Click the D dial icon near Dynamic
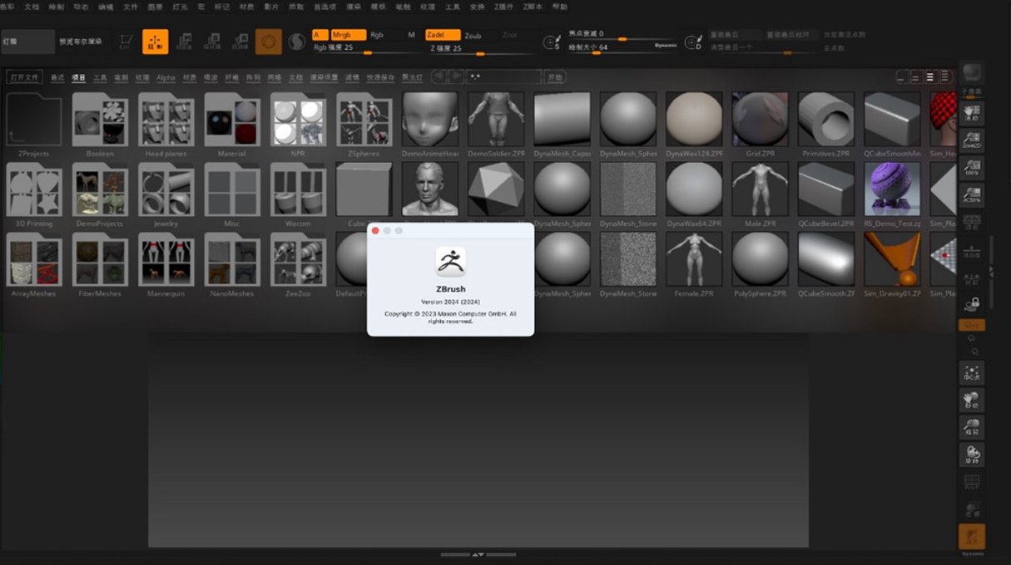Viewport: 1011px width, 565px height. (692, 42)
